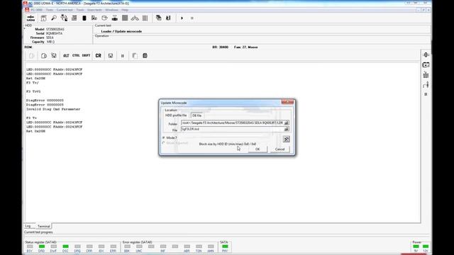Click the 'BR: 38400' baud rate text
Image resolution: width=454 pixels, height=255 pixels.
coord(220,47)
